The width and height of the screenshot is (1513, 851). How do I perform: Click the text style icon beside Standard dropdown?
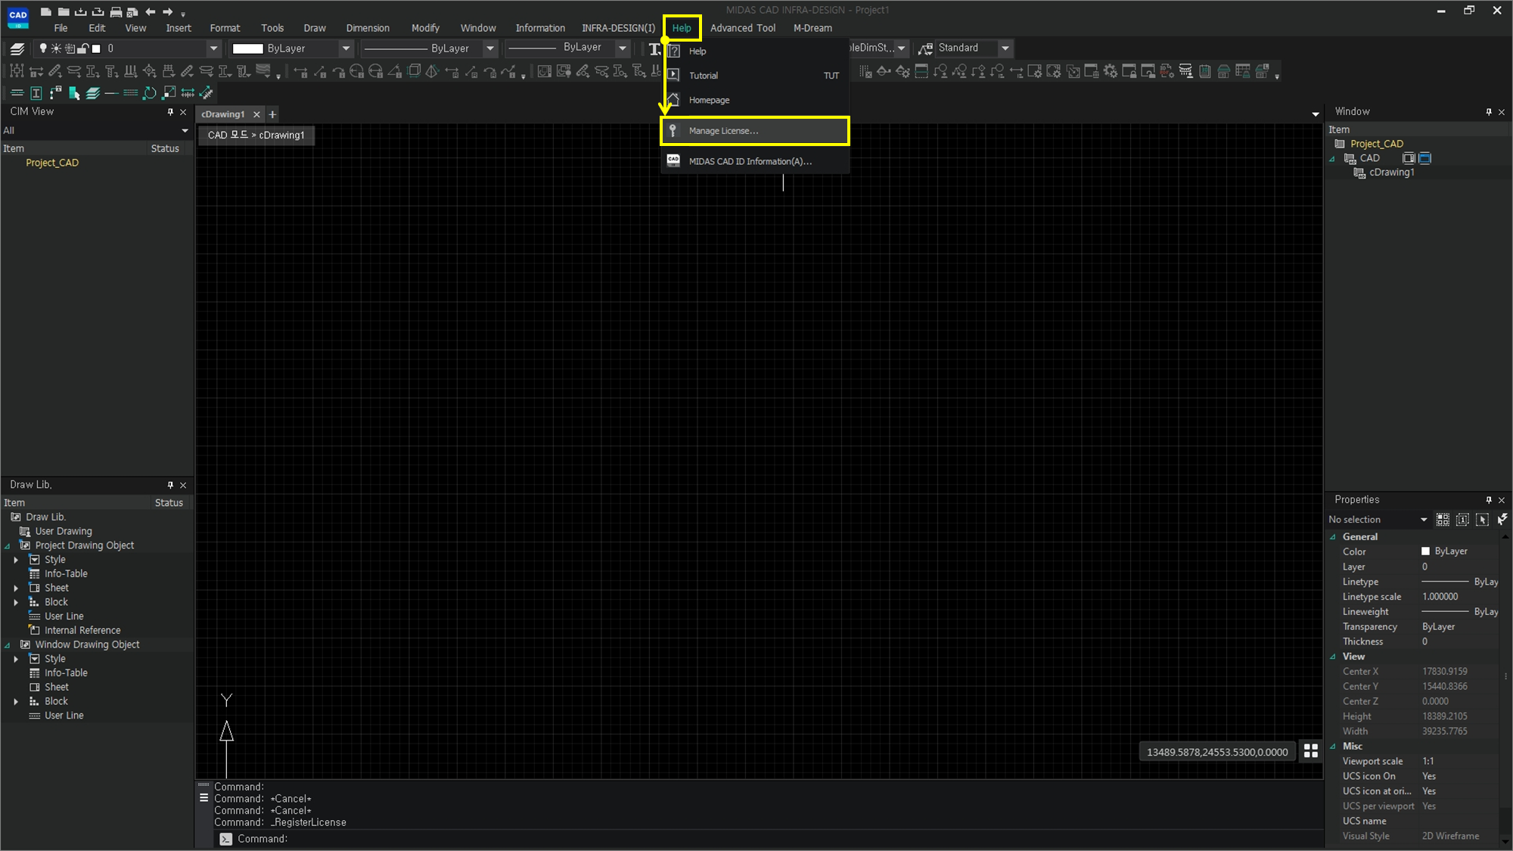pos(925,48)
